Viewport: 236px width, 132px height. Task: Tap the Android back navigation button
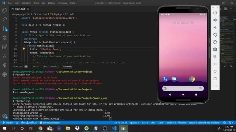170,95
